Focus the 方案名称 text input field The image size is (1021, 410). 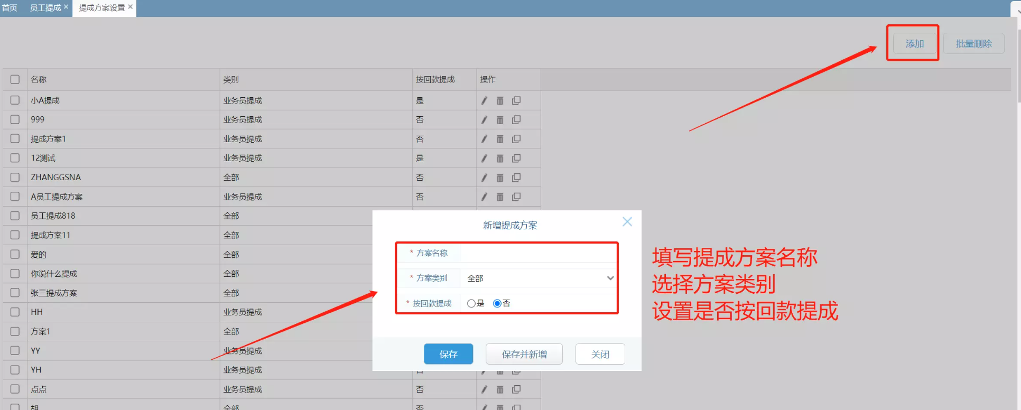coord(538,253)
